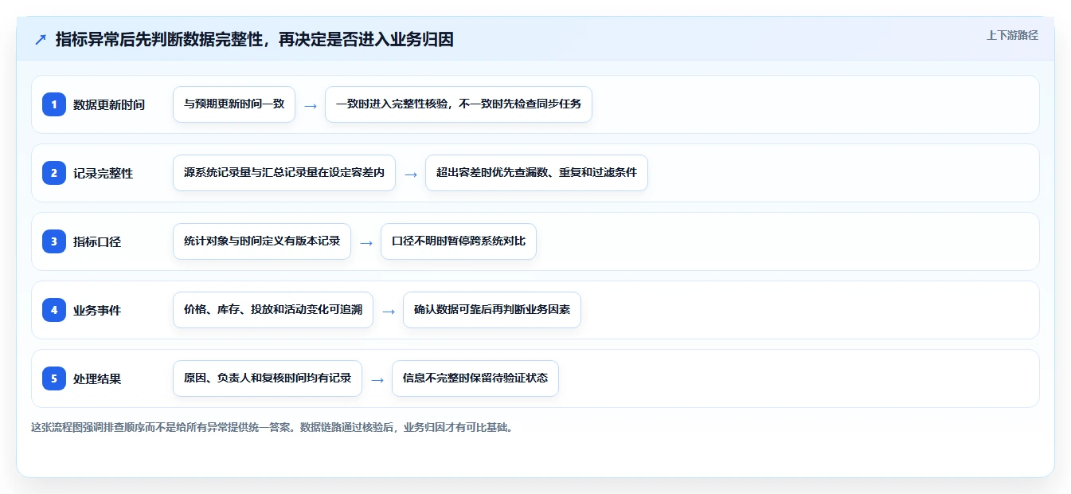This screenshot has width=1071, height=494.
Task: Select the step 5 number badge
Action: (54, 378)
